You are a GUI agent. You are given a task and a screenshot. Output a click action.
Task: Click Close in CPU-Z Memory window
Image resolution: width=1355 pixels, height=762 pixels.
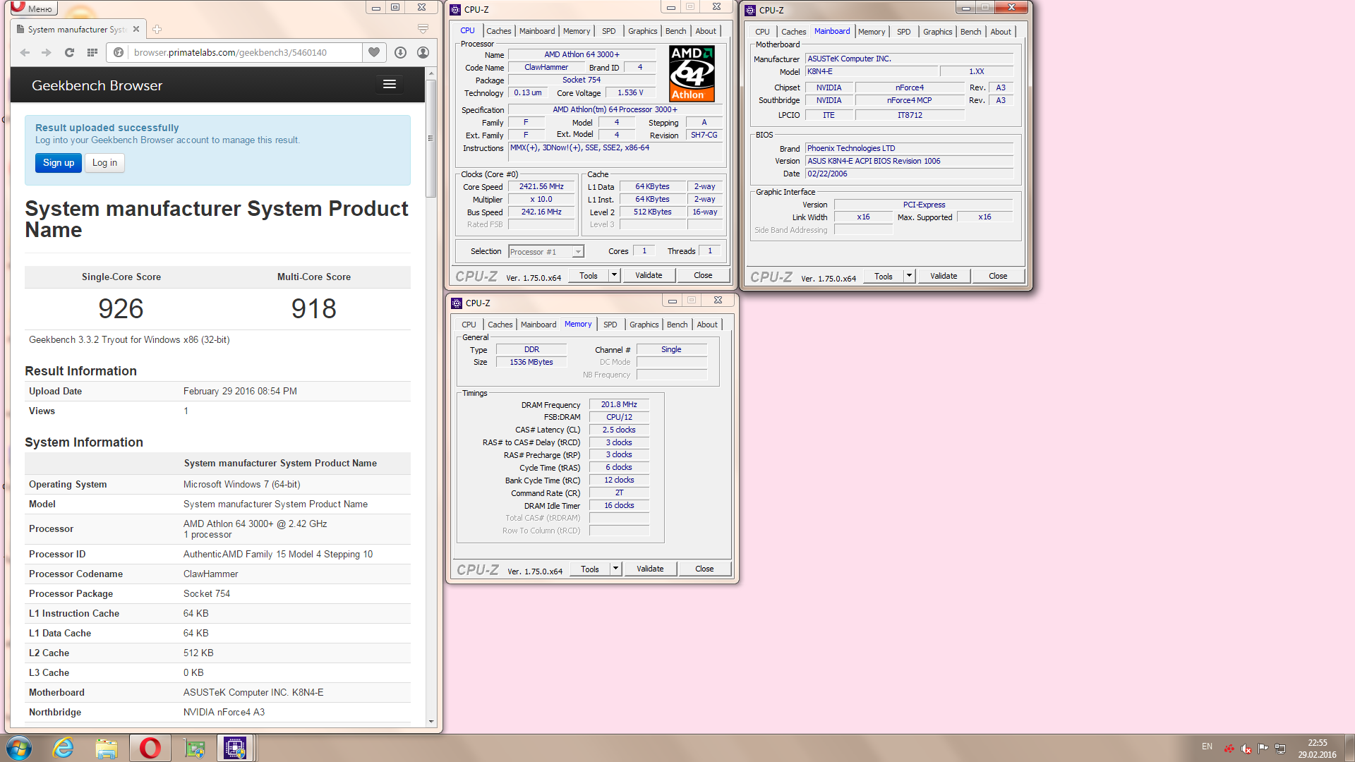point(704,569)
